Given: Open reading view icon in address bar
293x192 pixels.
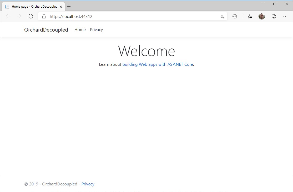Looking at the screenshot, I should 234,16.
